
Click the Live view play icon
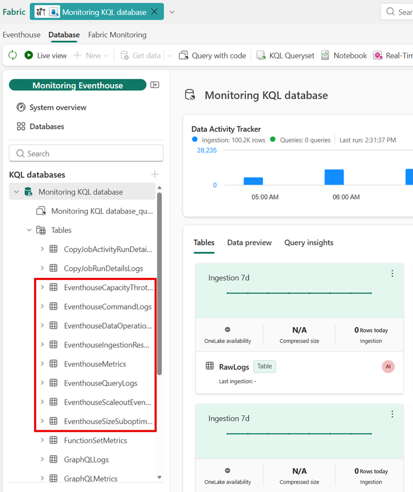pyautogui.click(x=28, y=55)
